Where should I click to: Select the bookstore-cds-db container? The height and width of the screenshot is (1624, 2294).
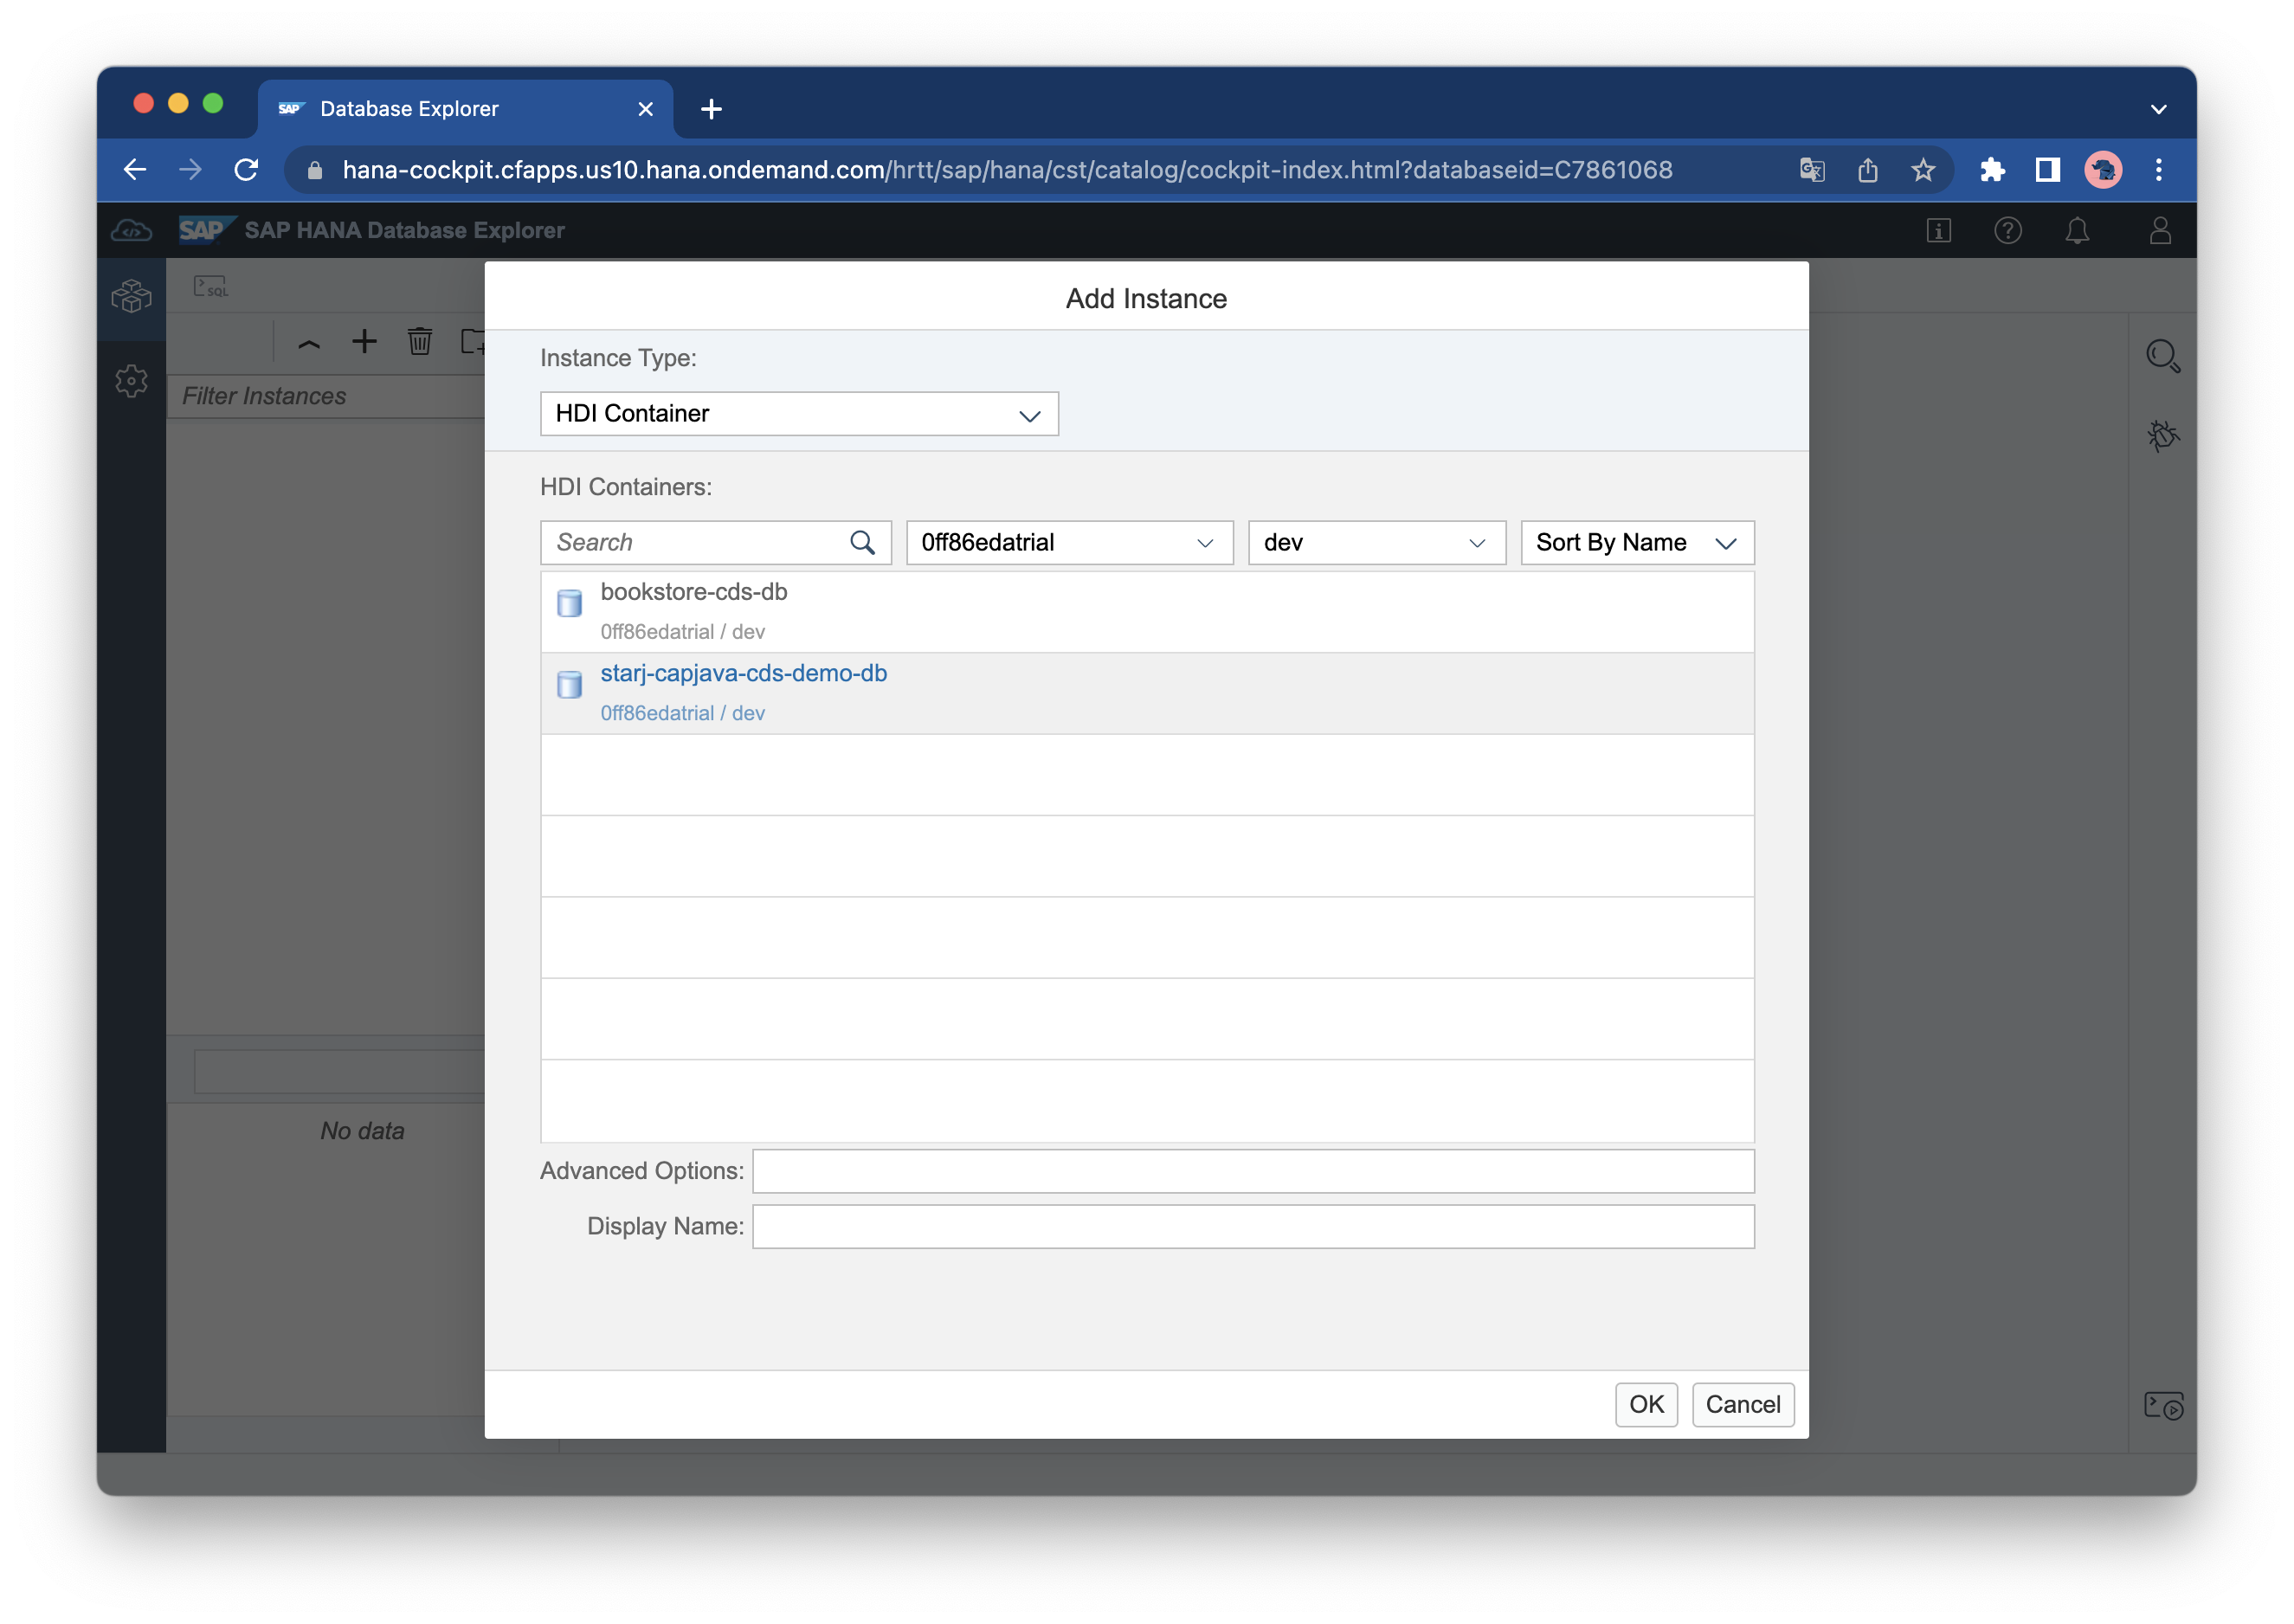pos(694,610)
